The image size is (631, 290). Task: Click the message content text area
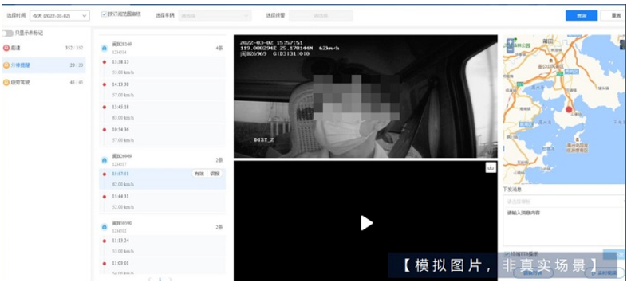pyautogui.click(x=566, y=227)
